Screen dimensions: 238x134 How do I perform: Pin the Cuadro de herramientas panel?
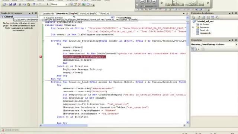(33, 13)
